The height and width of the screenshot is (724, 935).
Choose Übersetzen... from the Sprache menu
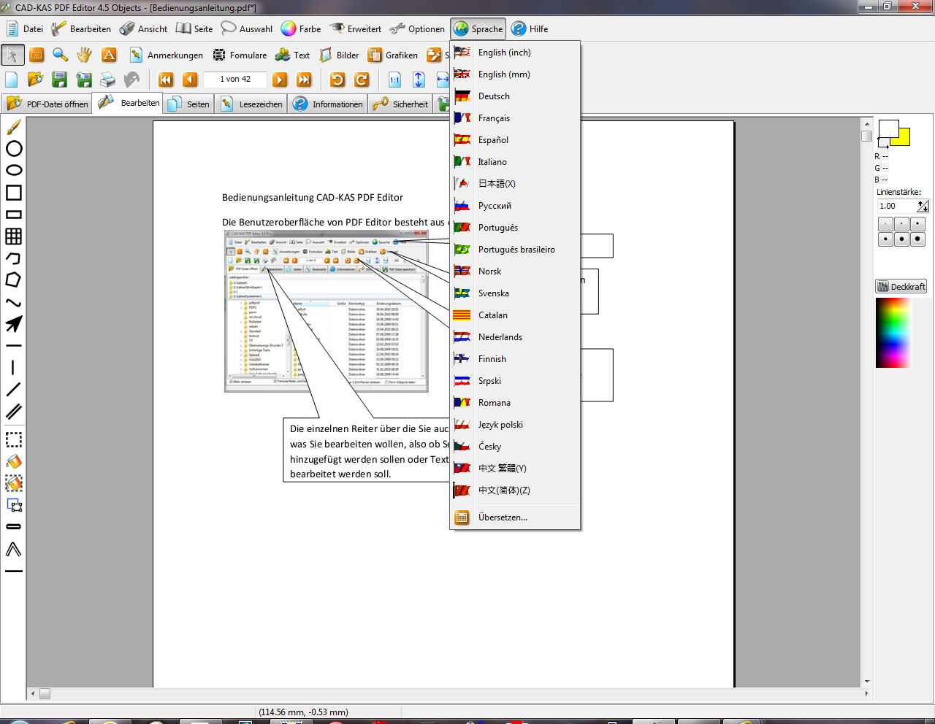point(503,517)
